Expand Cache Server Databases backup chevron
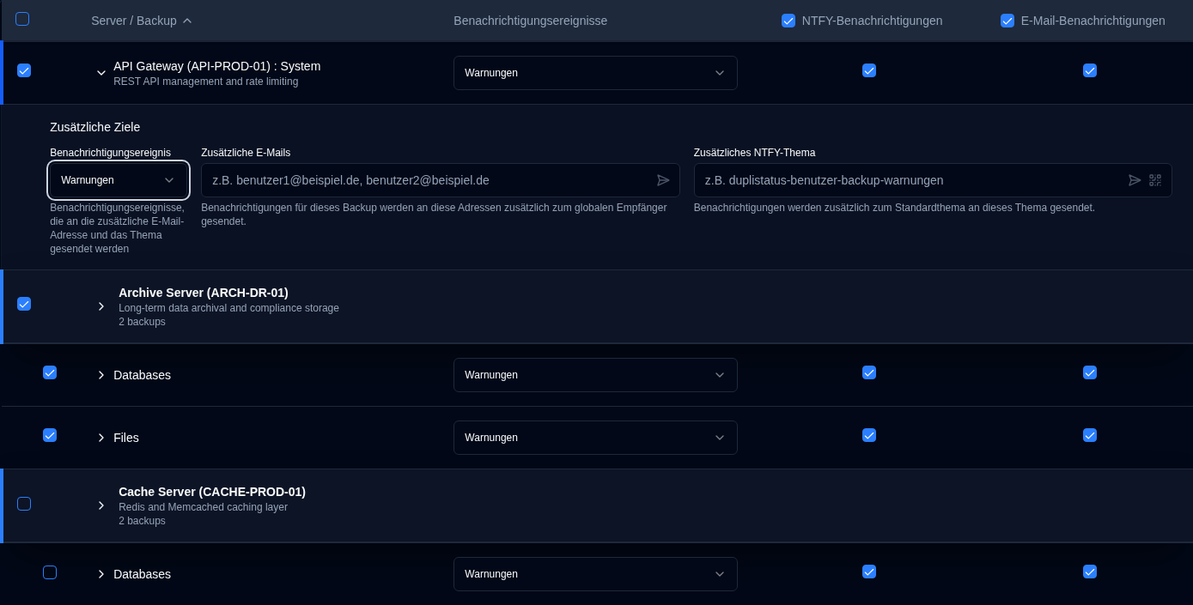This screenshot has width=1193, height=605. (101, 574)
